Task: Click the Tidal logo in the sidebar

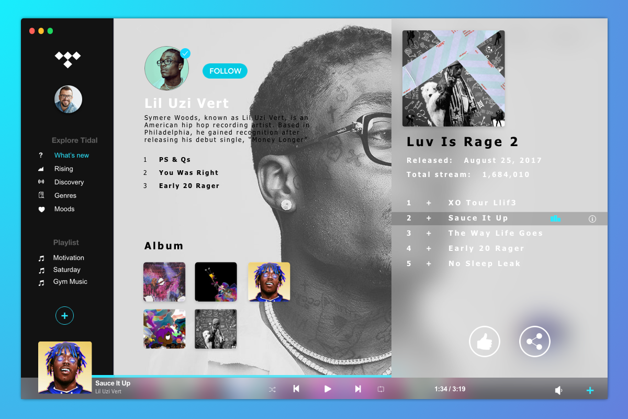Action: (68, 59)
